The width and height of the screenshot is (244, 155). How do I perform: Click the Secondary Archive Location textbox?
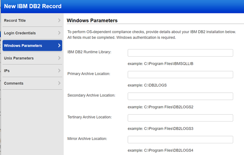[x=180, y=96]
